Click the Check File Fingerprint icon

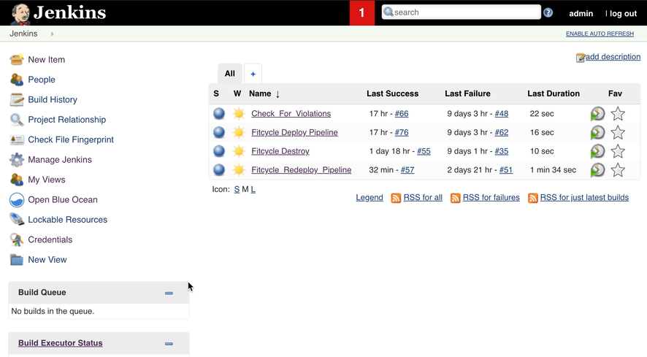pos(17,140)
